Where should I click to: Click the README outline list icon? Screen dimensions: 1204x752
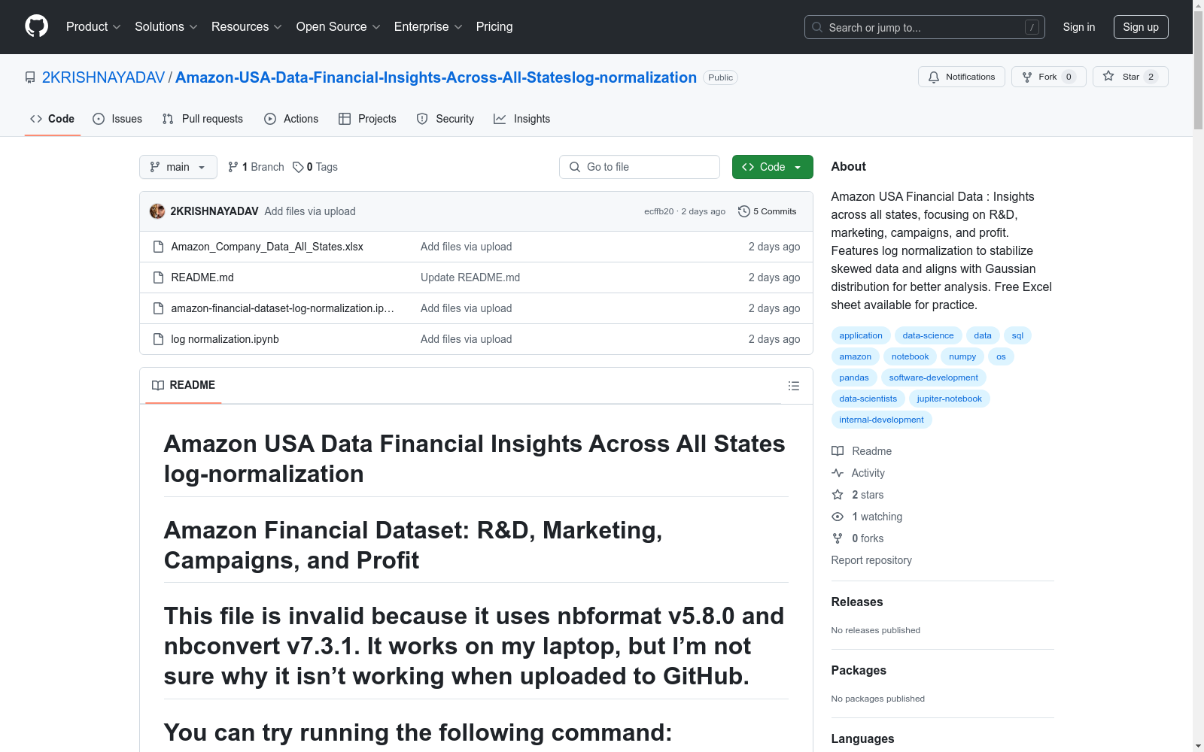[793, 386]
